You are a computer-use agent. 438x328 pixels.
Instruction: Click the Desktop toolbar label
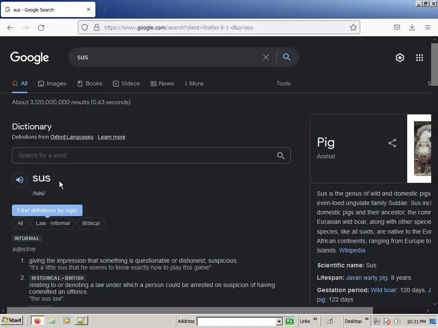[353, 321]
